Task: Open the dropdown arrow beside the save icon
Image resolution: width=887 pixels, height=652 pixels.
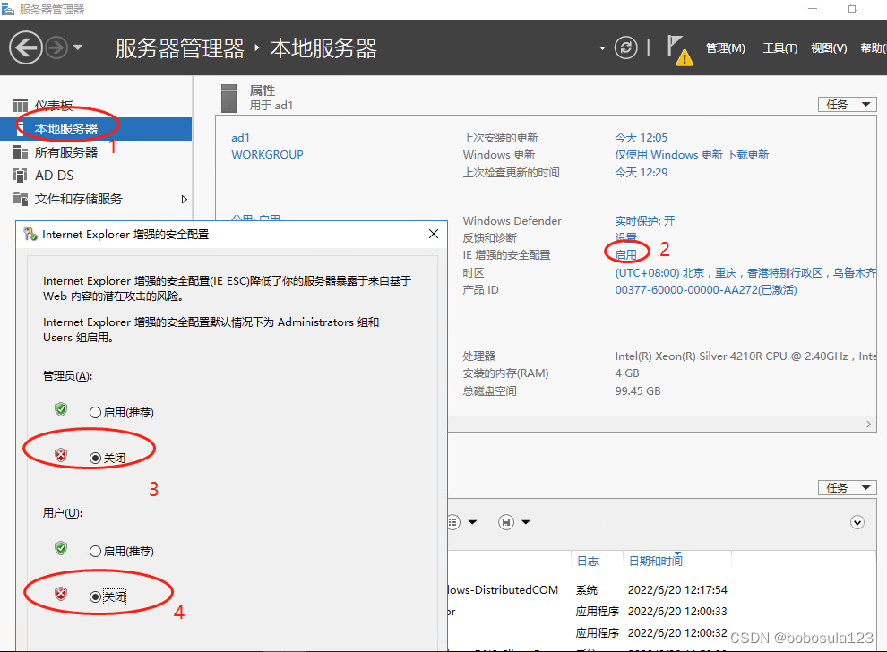Action: click(526, 522)
